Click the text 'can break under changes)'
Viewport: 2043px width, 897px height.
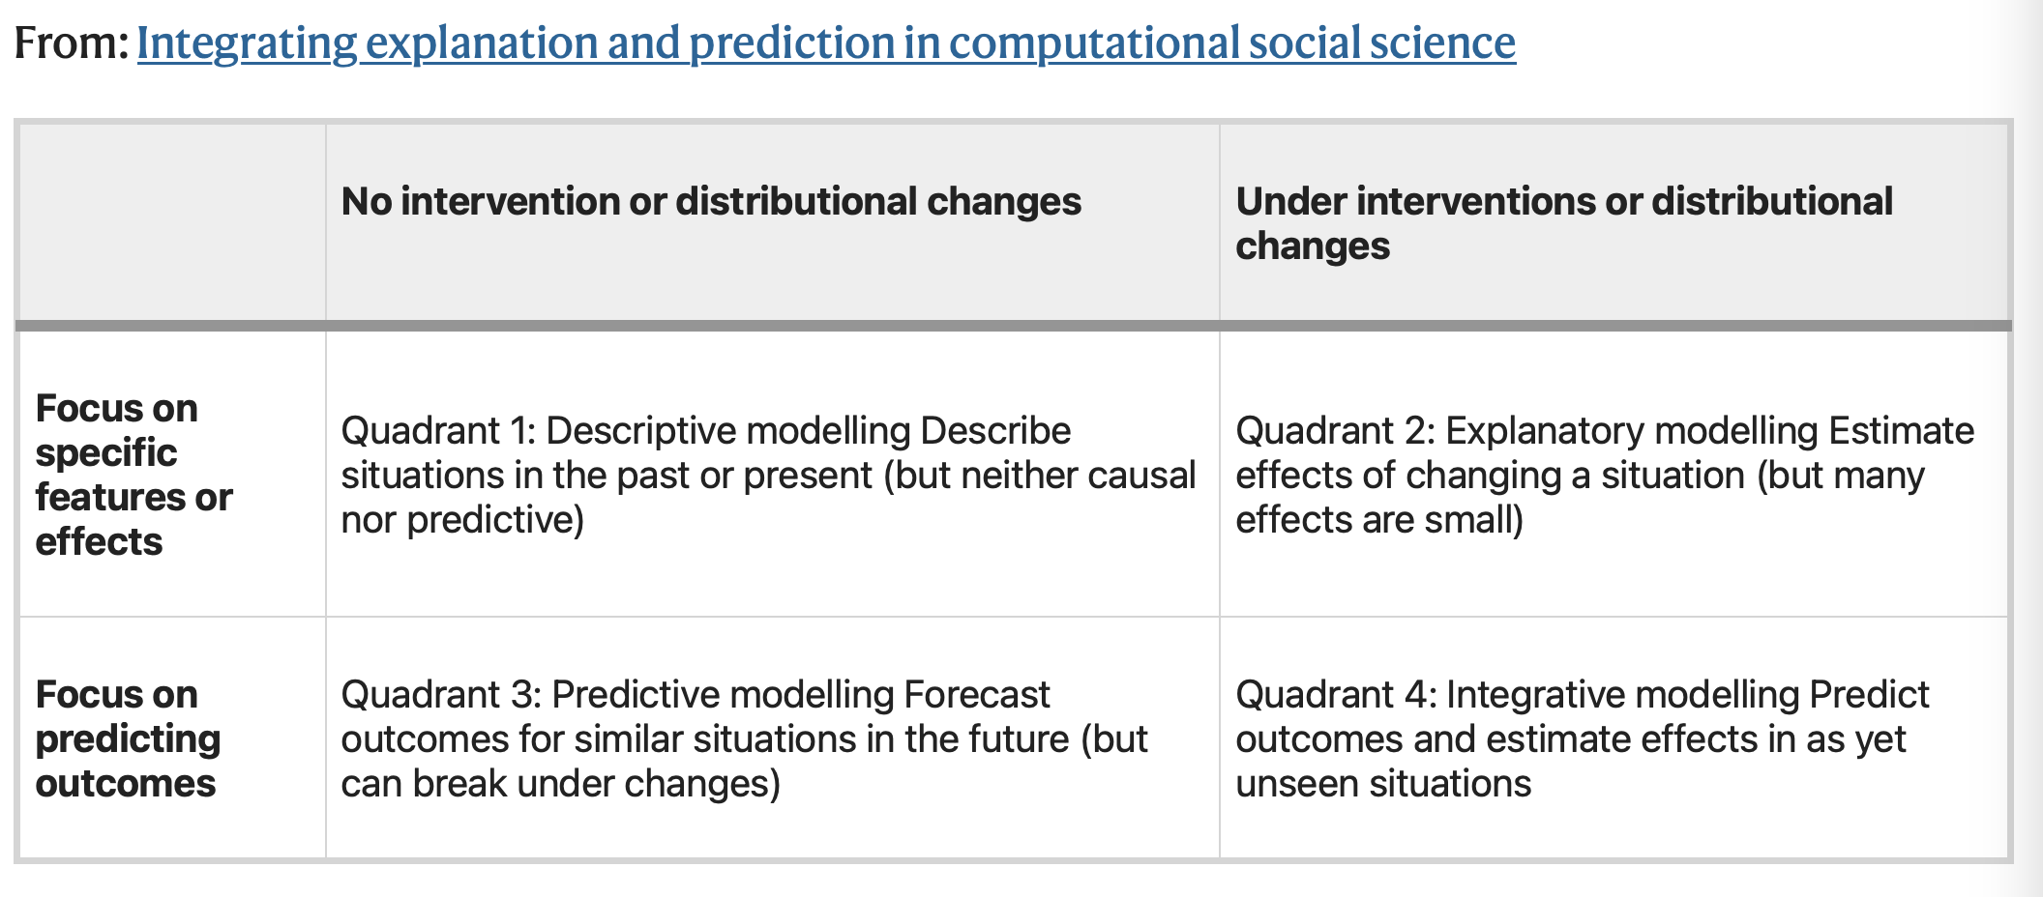[x=560, y=784]
